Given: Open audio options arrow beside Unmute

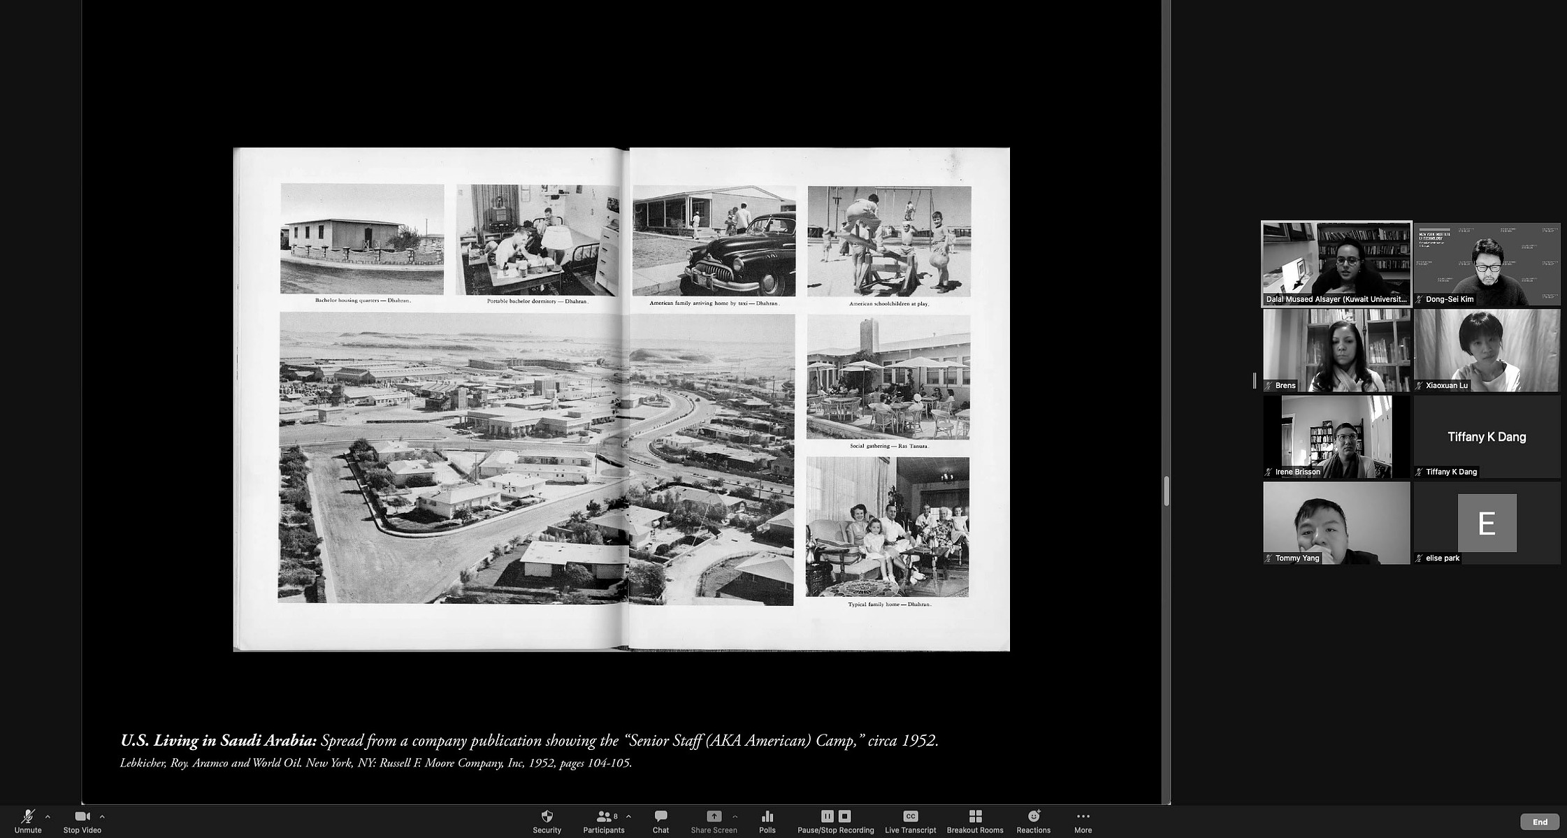Looking at the screenshot, I should [x=48, y=816].
